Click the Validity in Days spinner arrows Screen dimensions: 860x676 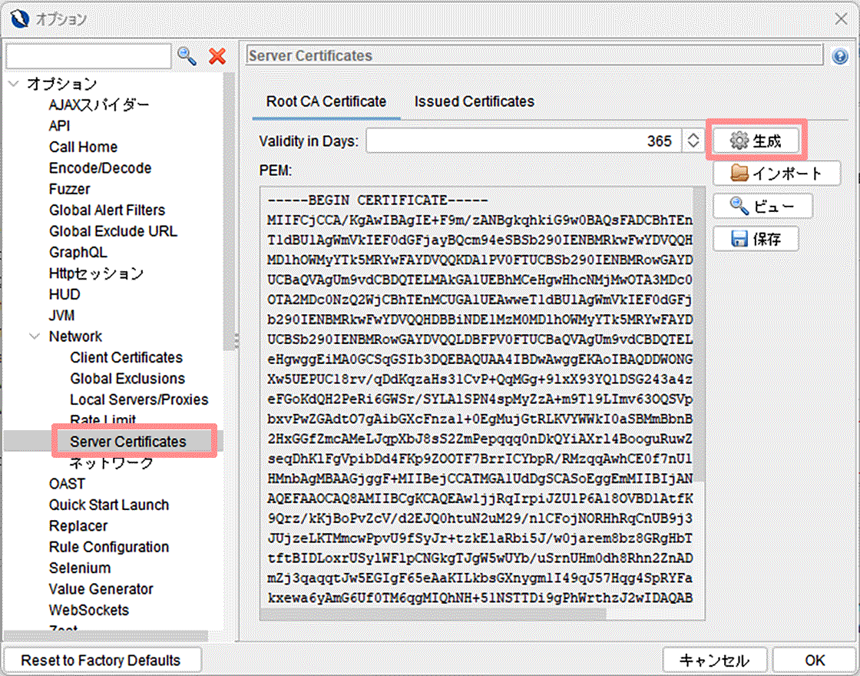(693, 141)
